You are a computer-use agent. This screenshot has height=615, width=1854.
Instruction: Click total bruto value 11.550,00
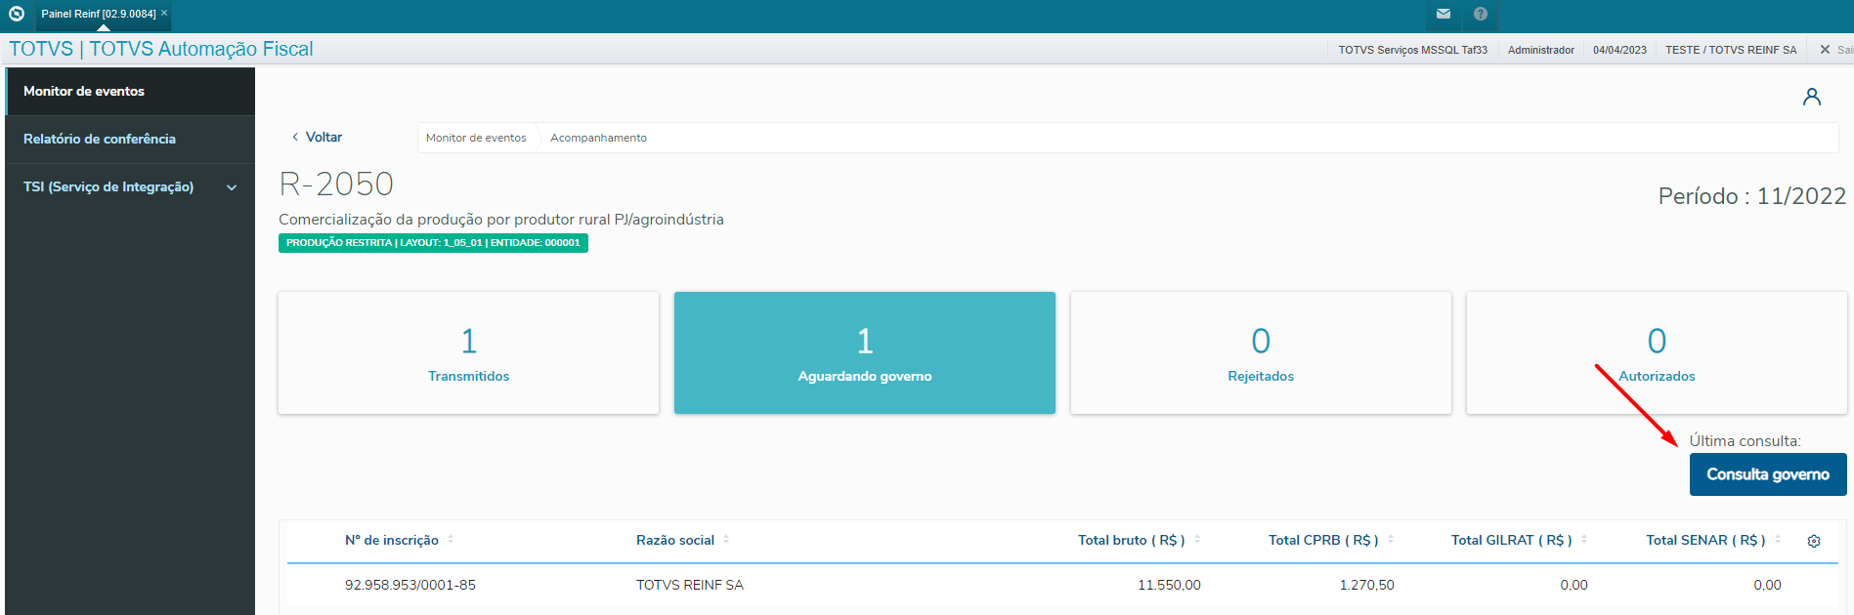coord(1169,585)
